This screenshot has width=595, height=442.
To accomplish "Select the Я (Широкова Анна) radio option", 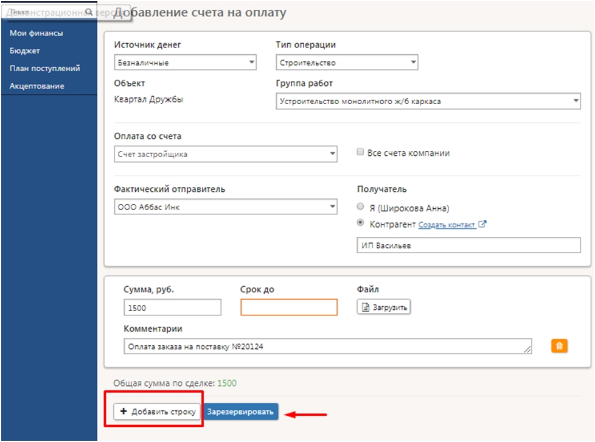I will point(361,207).
